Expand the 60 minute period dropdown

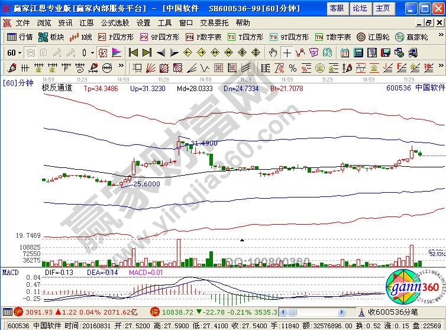pyautogui.click(x=13, y=52)
